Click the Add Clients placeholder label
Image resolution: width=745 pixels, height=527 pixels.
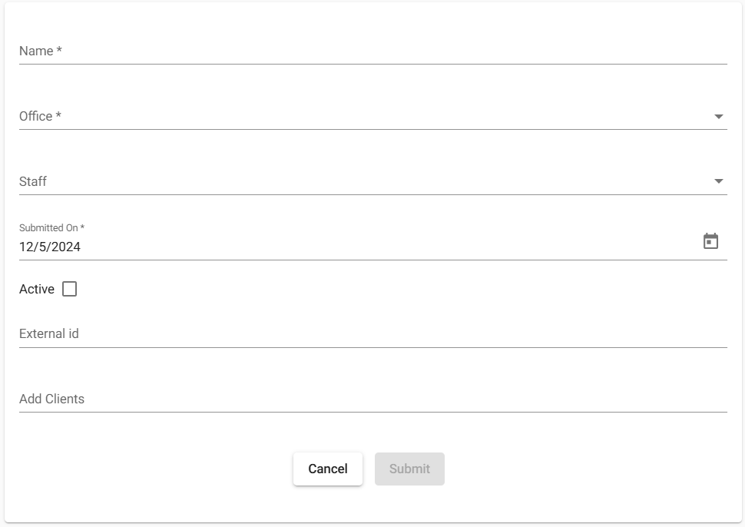pos(51,399)
